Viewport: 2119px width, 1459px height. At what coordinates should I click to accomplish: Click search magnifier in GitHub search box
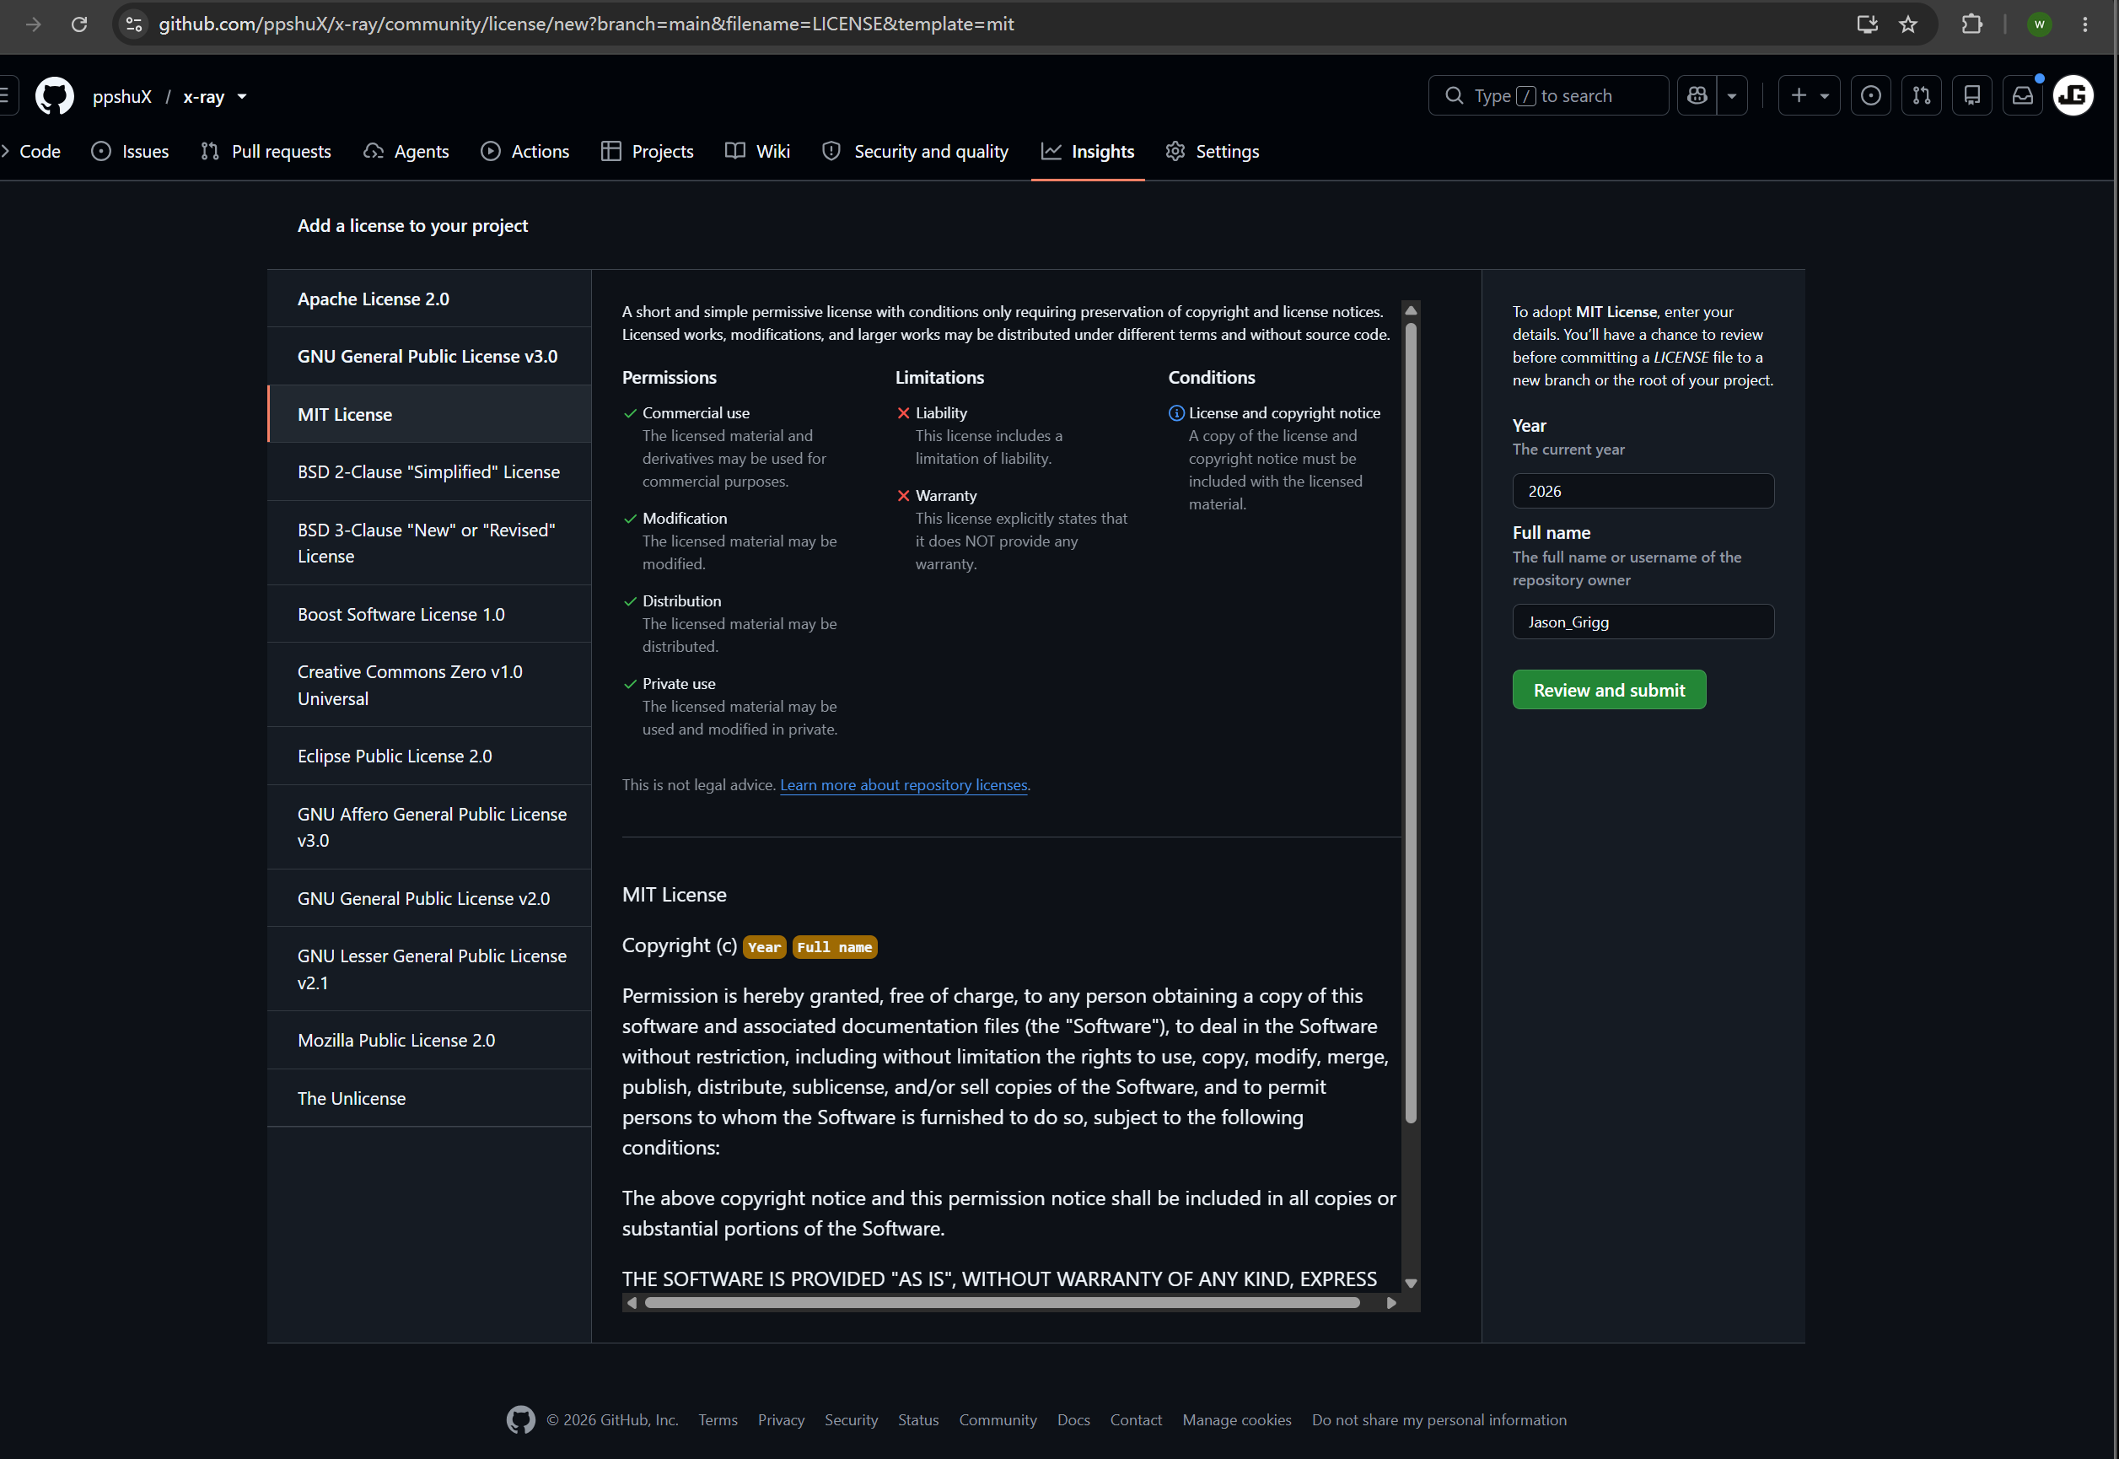click(x=1454, y=96)
